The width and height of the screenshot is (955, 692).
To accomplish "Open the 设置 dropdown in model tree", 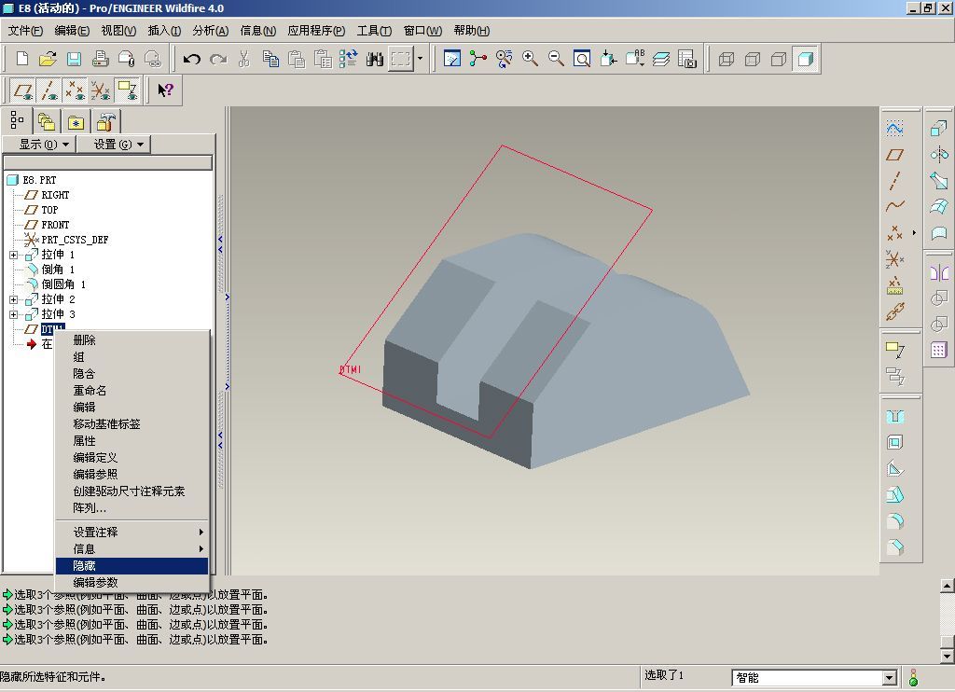I will [x=113, y=145].
